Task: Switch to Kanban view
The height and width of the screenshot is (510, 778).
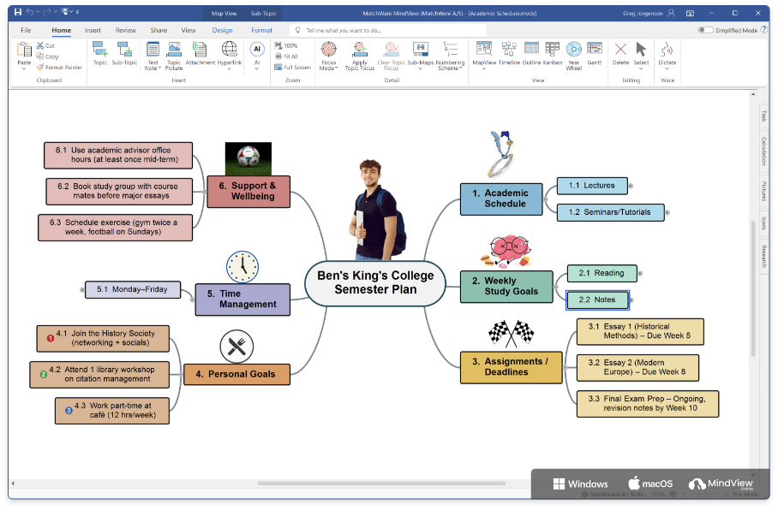Action: 553,53
